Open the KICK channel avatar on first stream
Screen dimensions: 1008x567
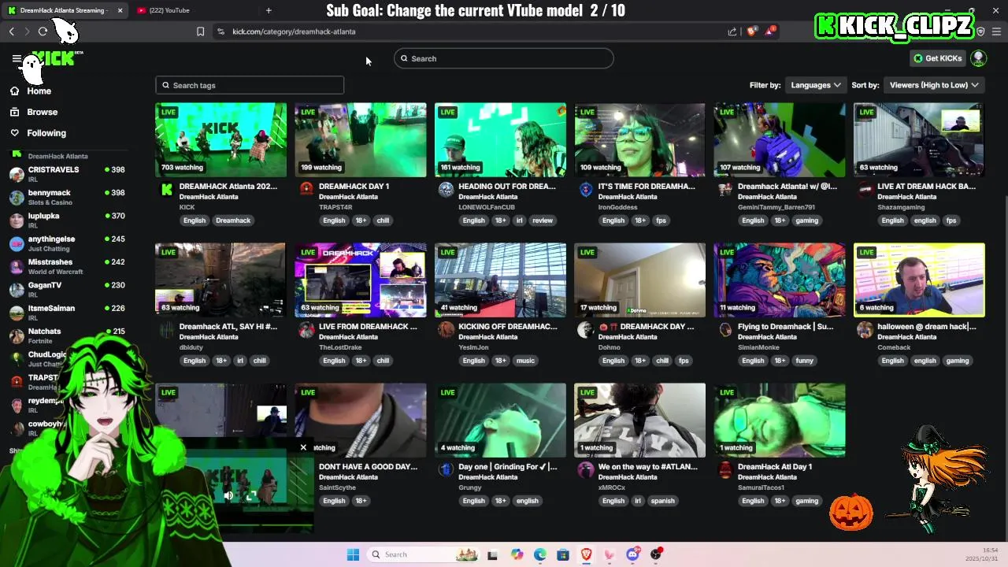tap(166, 189)
